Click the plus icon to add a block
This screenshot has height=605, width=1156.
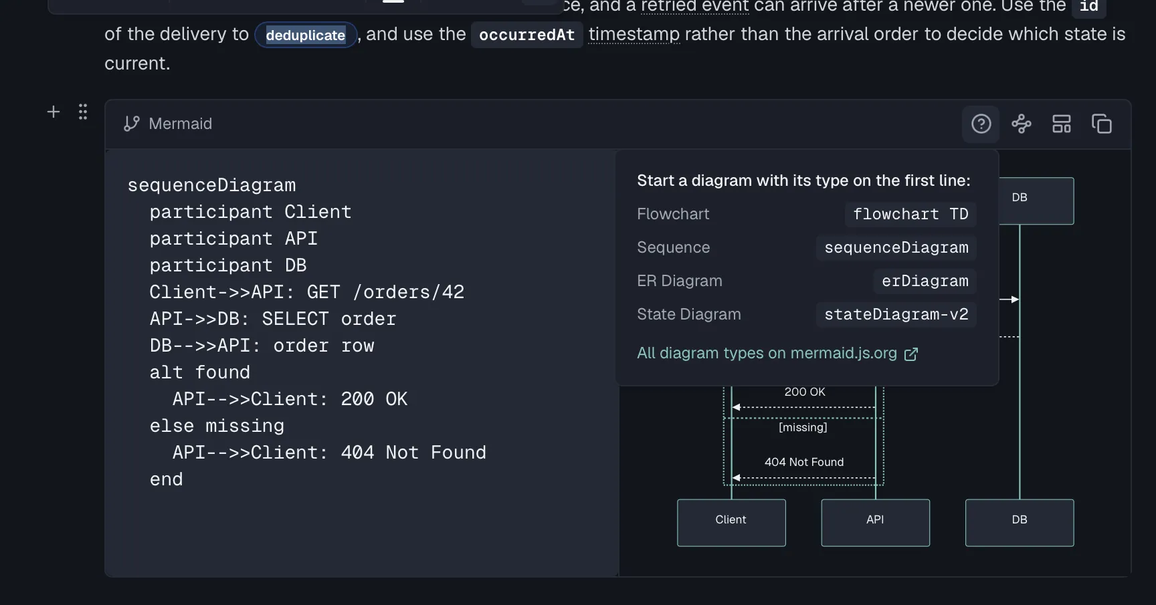pos(54,112)
